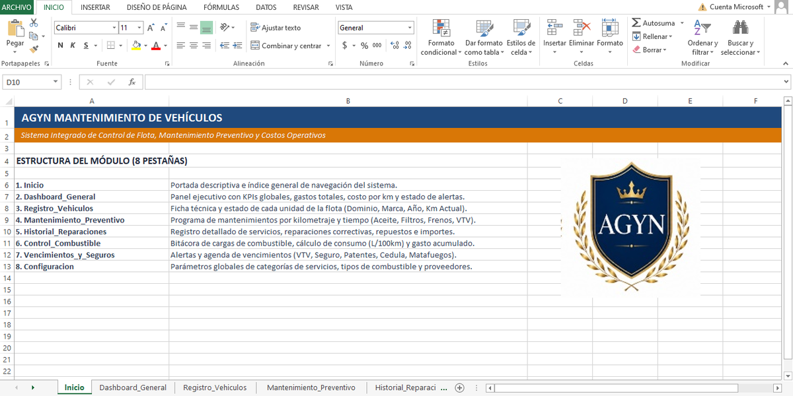793x396 pixels.
Task: Switch to the DATOS ribbon tab
Action: (266, 7)
